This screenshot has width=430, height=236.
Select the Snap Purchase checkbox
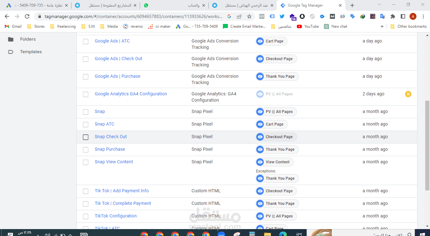[x=86, y=149]
